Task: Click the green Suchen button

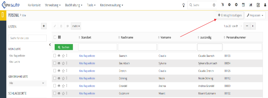Action: click(64, 47)
